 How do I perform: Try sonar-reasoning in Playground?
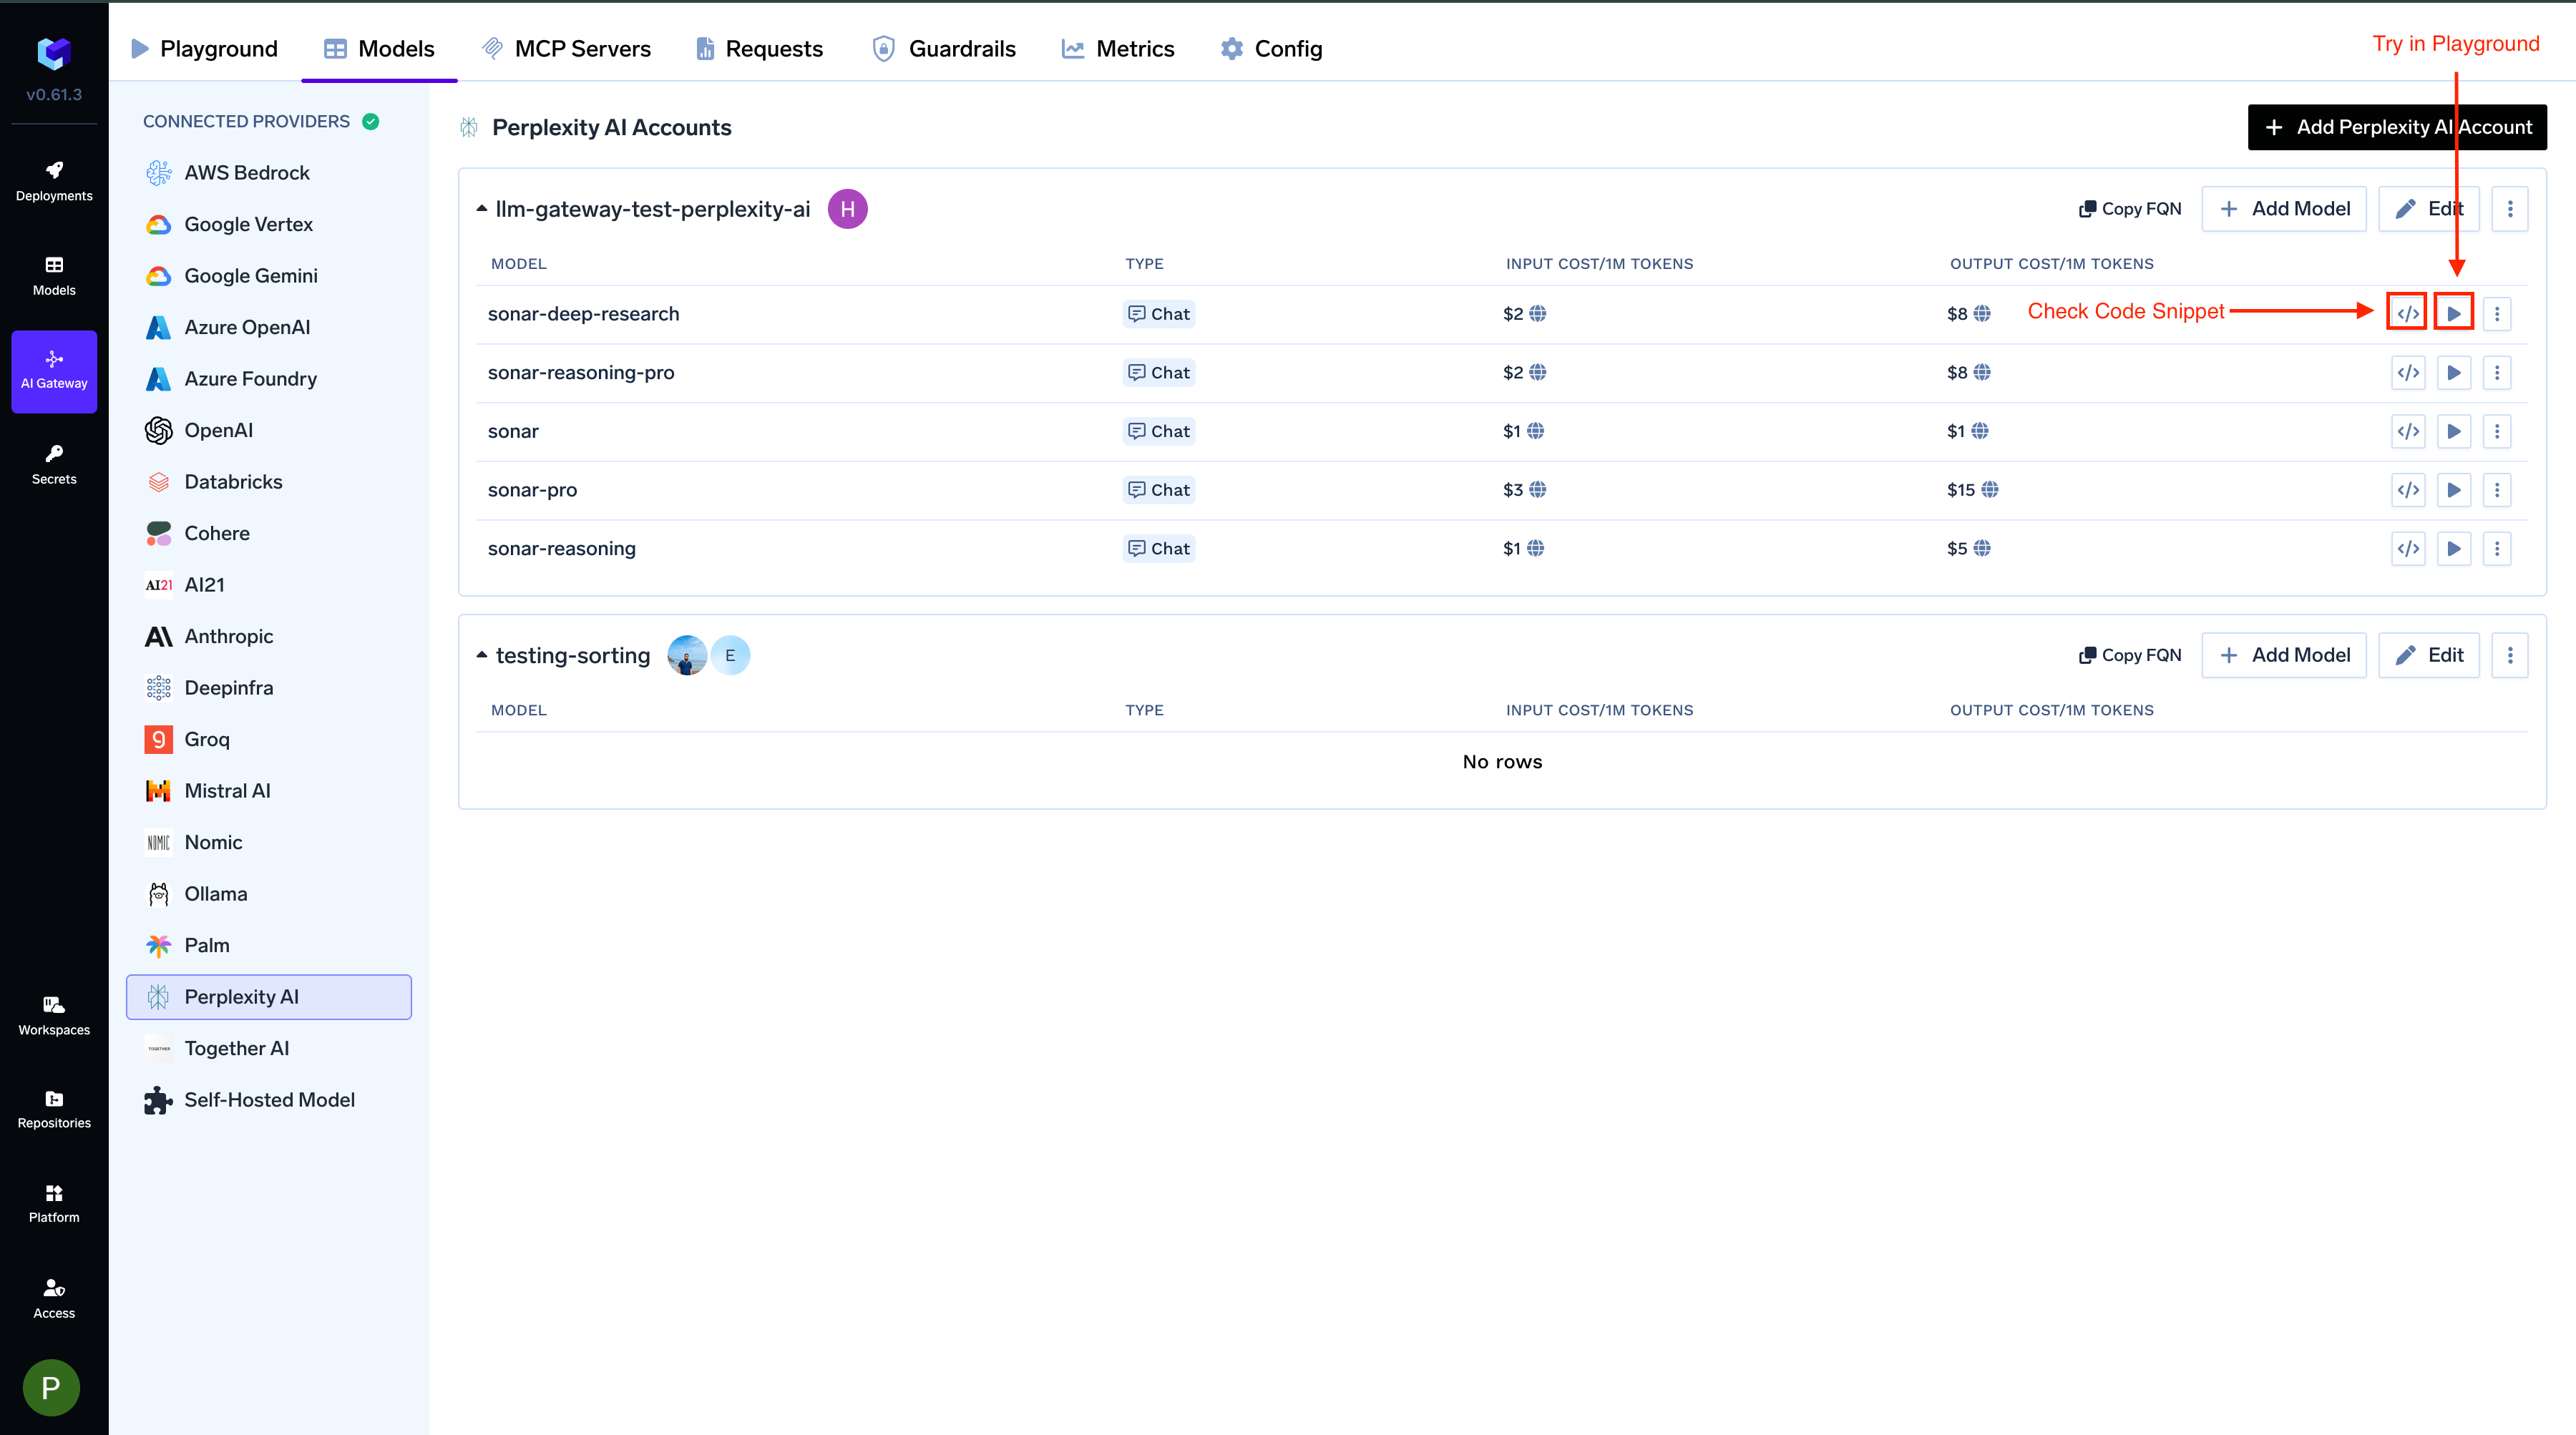coord(2454,548)
